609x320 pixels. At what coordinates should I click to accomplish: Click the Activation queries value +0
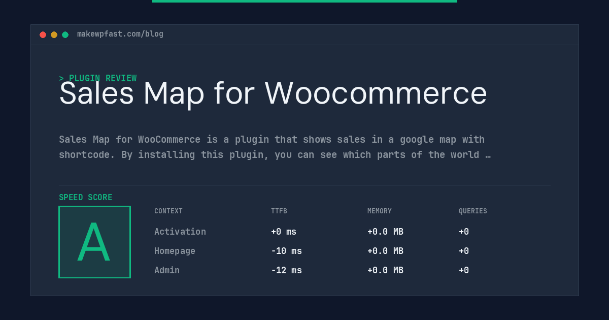click(x=464, y=232)
